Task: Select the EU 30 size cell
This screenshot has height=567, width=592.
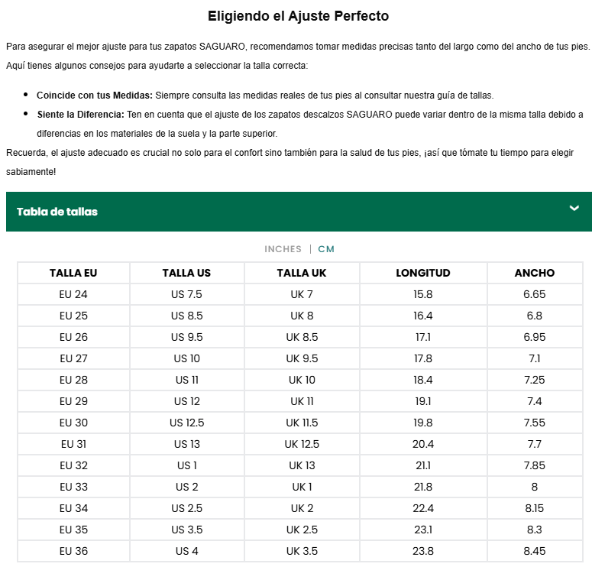Action: click(73, 423)
